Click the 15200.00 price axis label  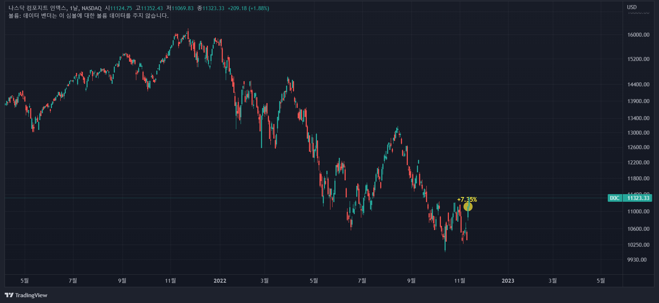pyautogui.click(x=638, y=59)
